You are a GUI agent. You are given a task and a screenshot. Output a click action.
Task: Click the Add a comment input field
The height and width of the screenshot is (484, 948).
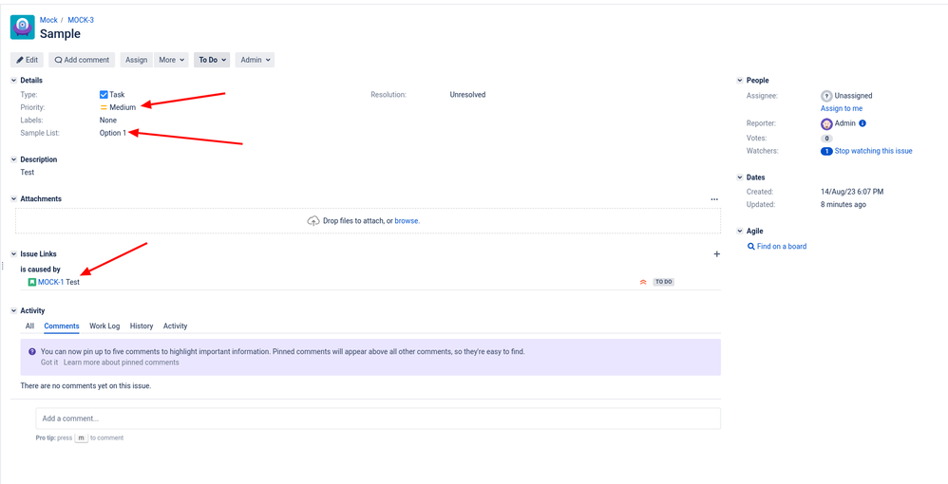pos(378,419)
